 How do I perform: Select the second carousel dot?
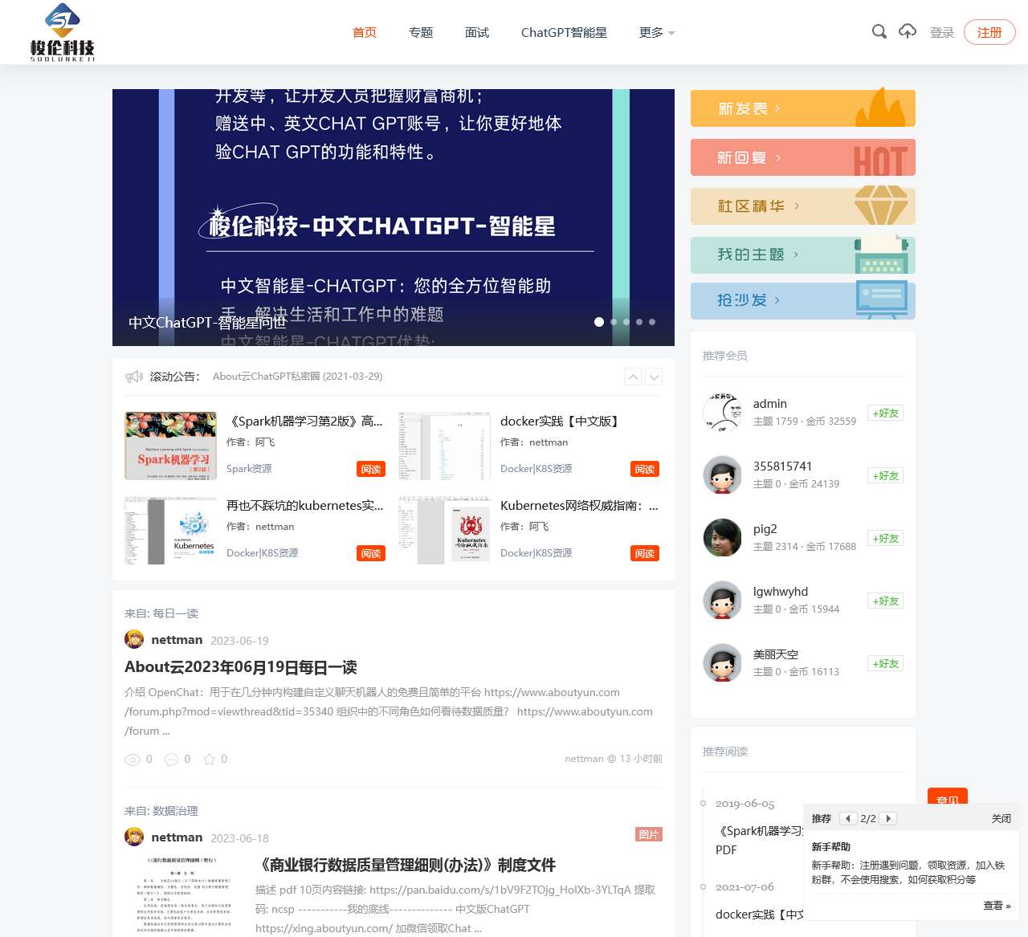coord(614,322)
